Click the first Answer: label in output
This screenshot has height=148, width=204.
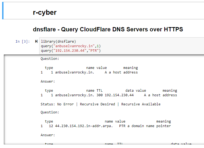pos(48,81)
